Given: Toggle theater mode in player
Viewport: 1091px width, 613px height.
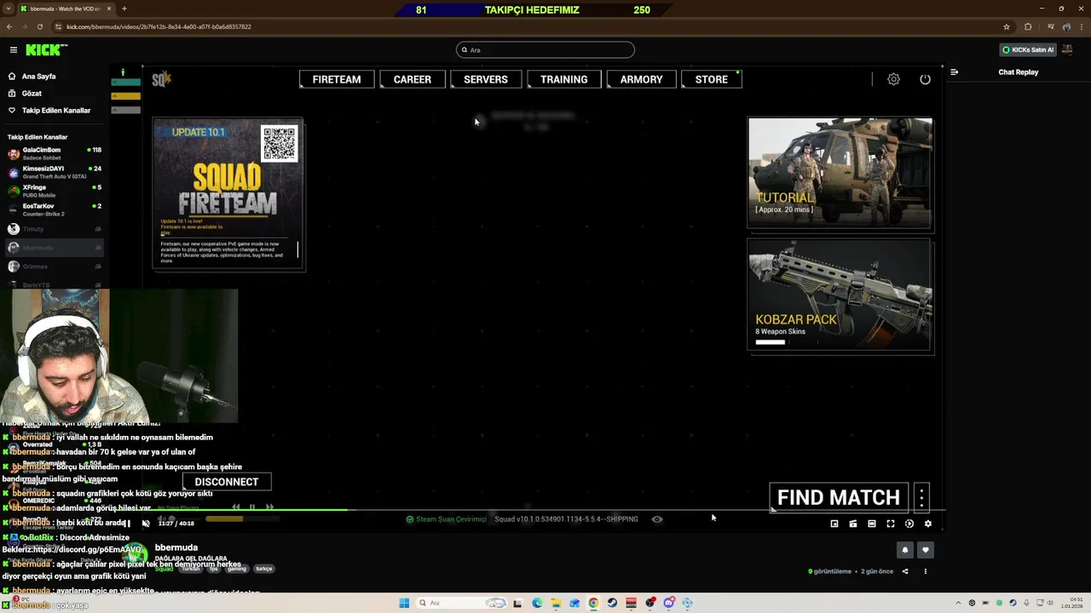Looking at the screenshot, I should click(x=872, y=524).
